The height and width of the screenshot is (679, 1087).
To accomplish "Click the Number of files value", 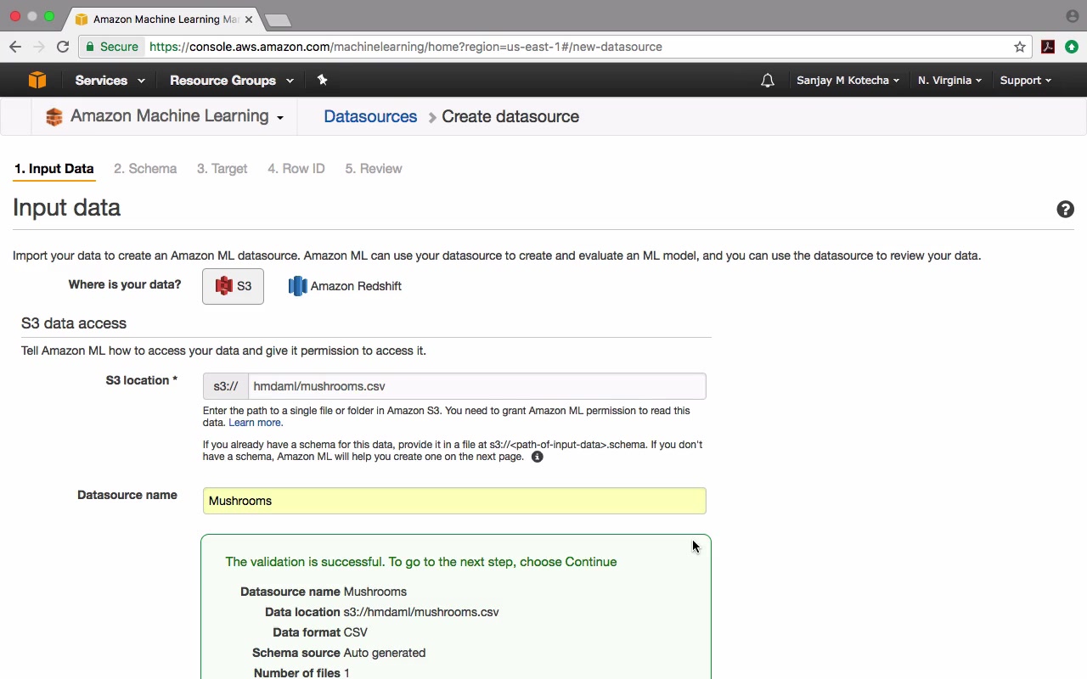I will [346, 673].
